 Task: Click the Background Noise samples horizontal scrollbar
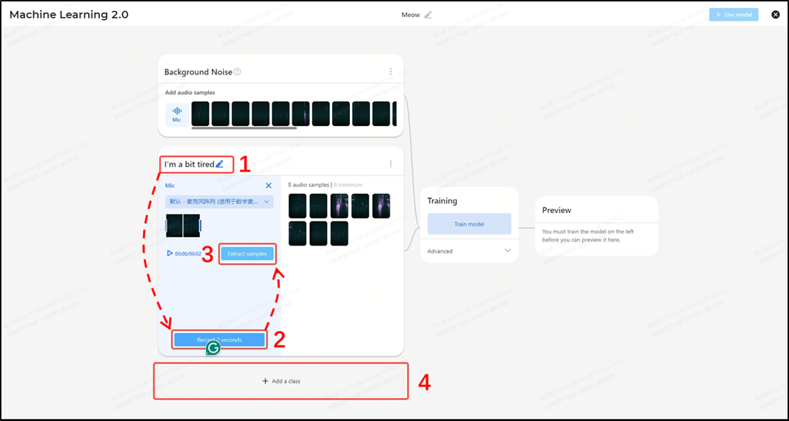point(244,128)
